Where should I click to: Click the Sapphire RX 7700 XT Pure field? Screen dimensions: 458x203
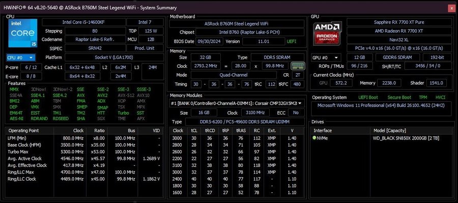coord(399,22)
